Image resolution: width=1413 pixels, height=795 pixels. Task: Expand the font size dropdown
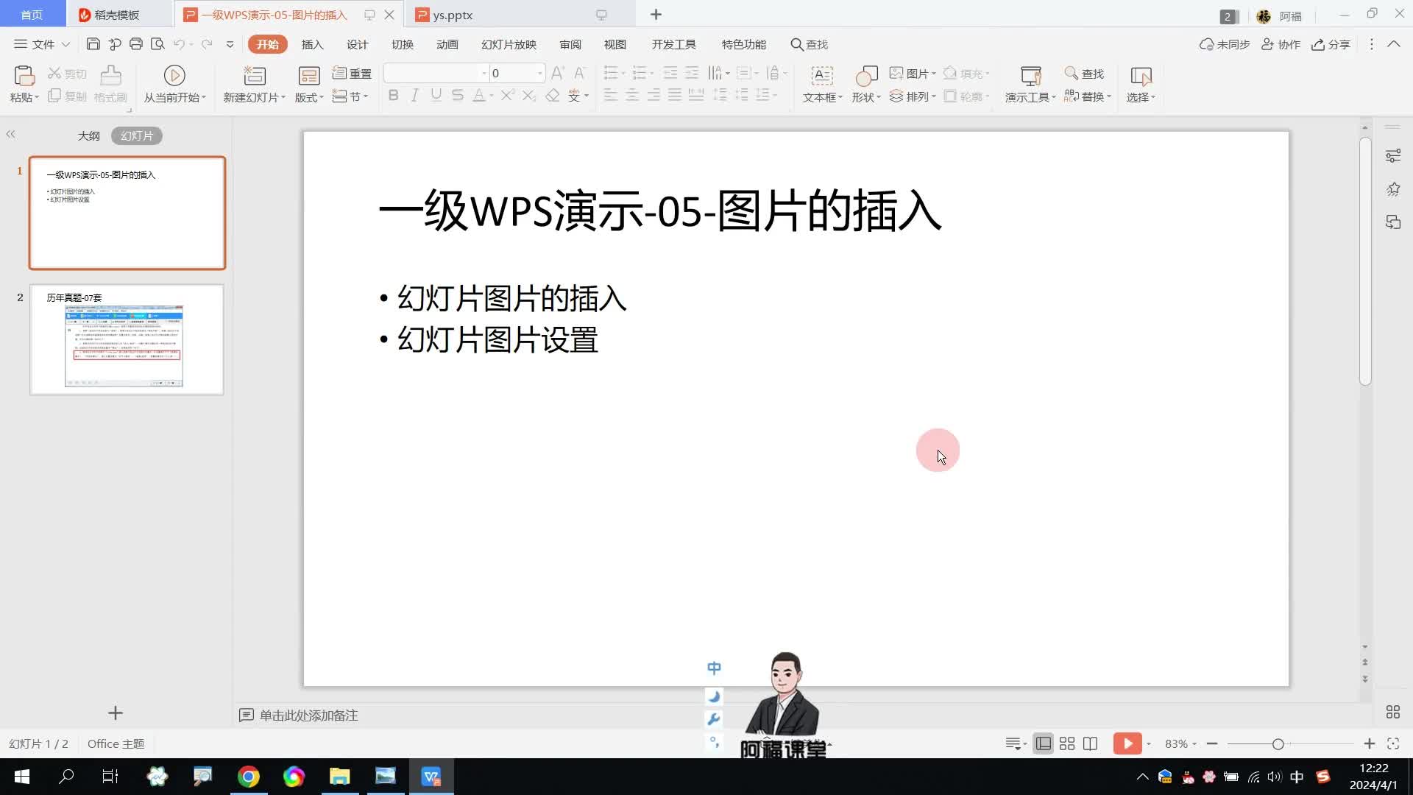[539, 73]
